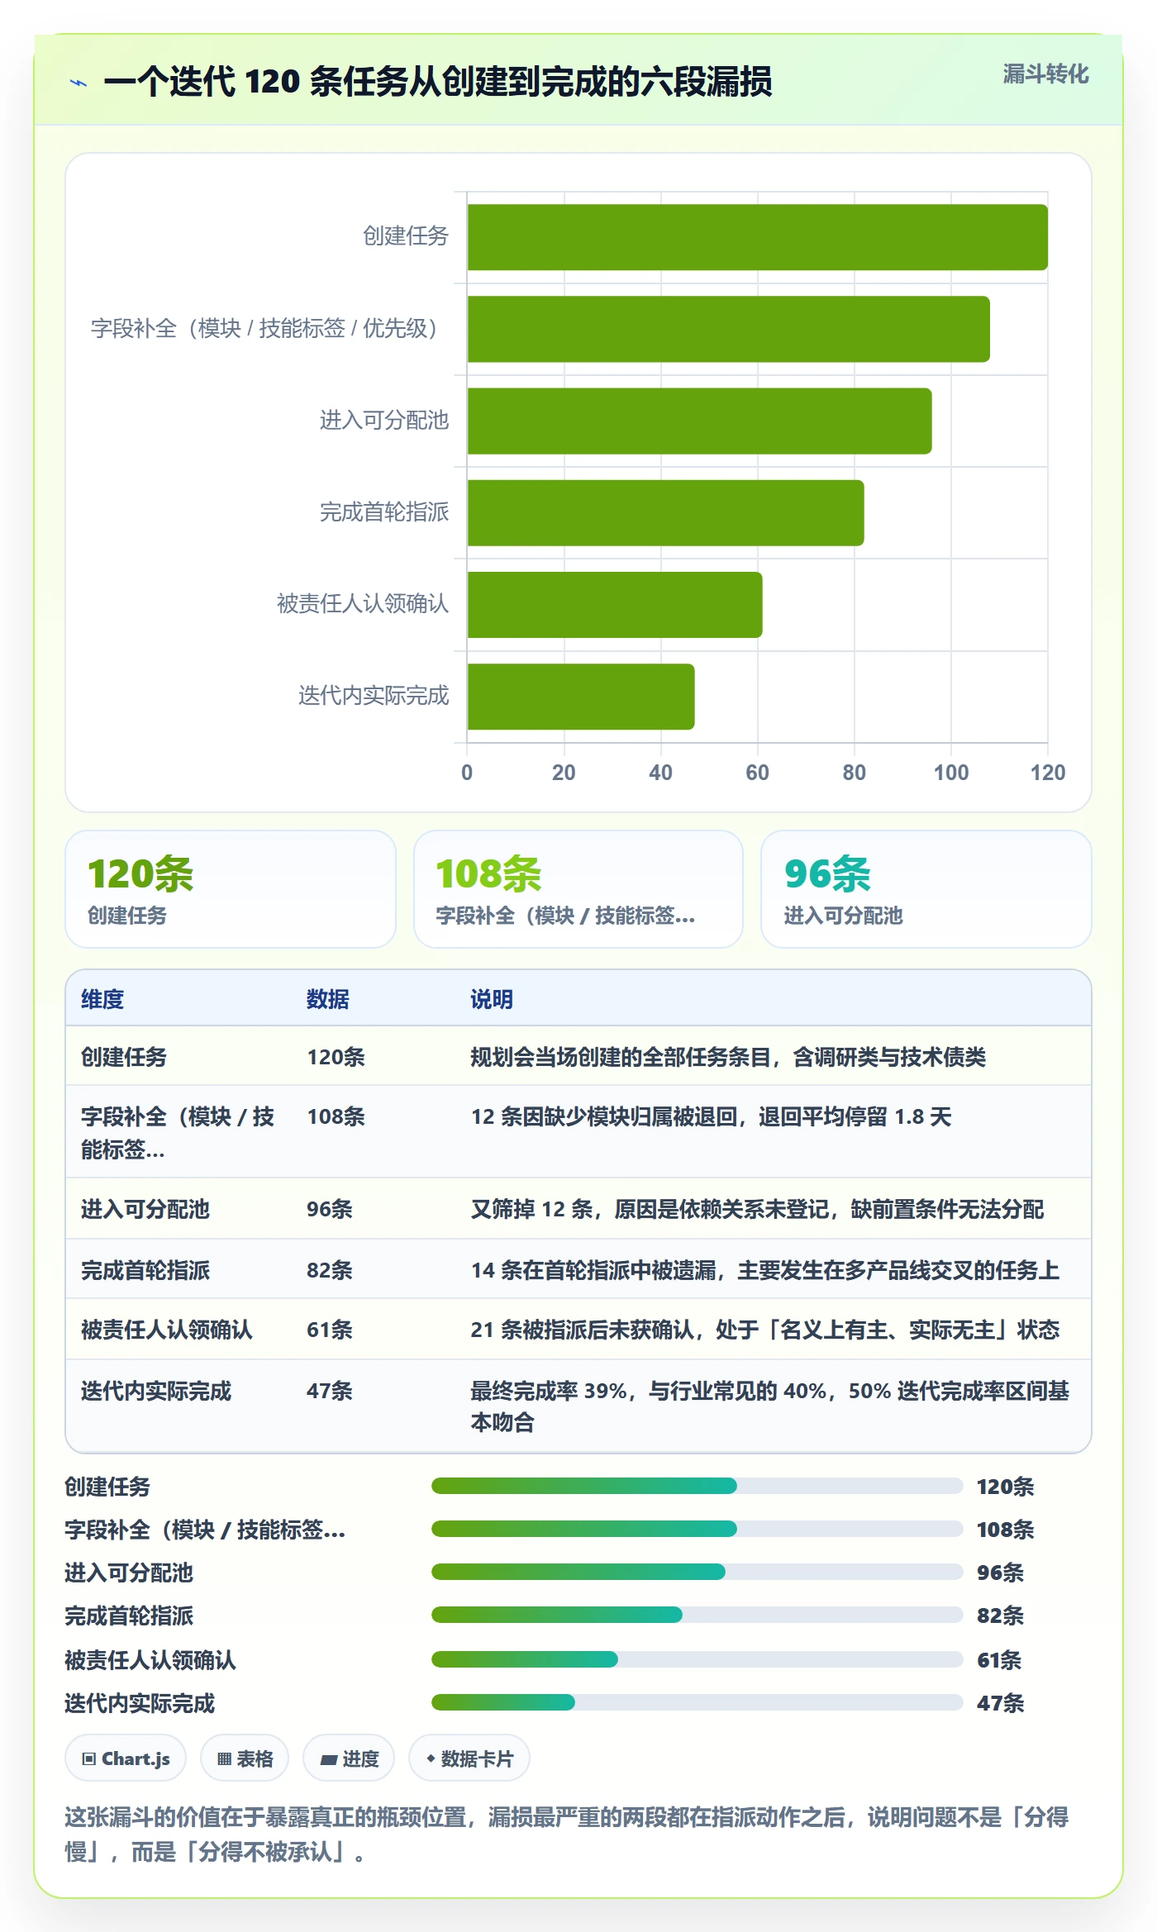1157x1932 pixels.
Task: Click the lightning icon beside the title
Action: pos(79,83)
